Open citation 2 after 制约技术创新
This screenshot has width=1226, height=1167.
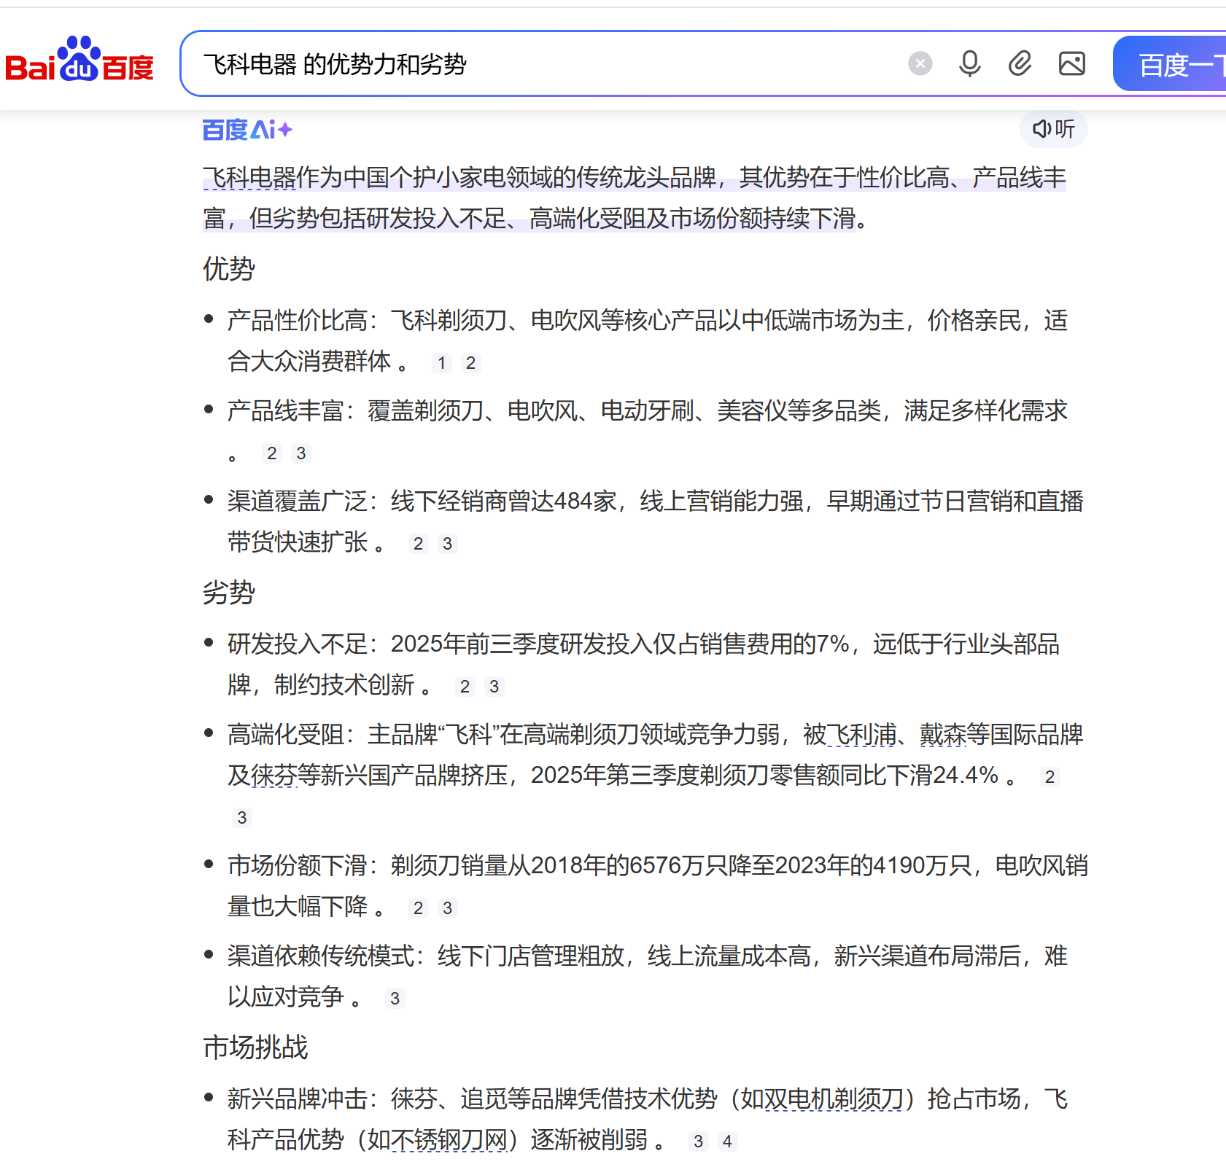465,687
